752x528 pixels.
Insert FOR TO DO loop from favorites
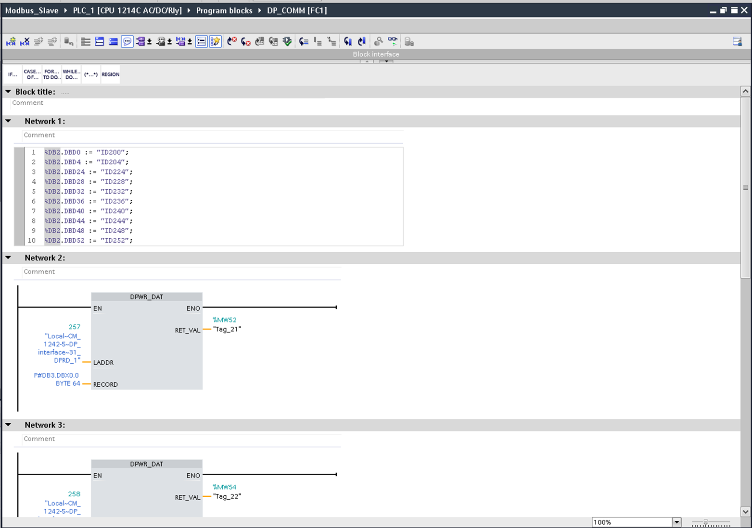[x=52, y=74]
